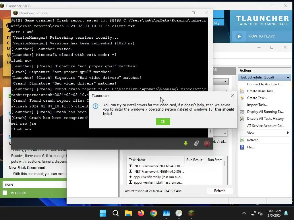Open the dropdown beside the 7 fail text

coord(225,133)
